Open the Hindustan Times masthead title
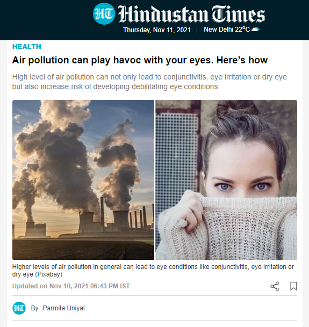 pyautogui.click(x=191, y=14)
